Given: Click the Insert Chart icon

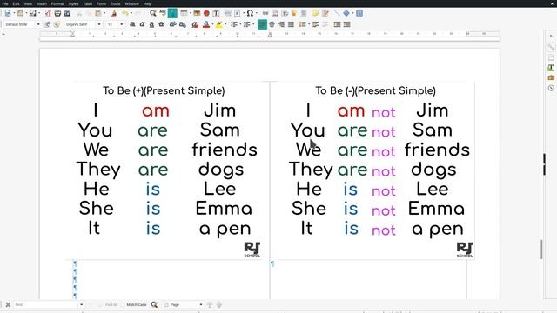Looking at the screenshot, I should click(x=206, y=13).
